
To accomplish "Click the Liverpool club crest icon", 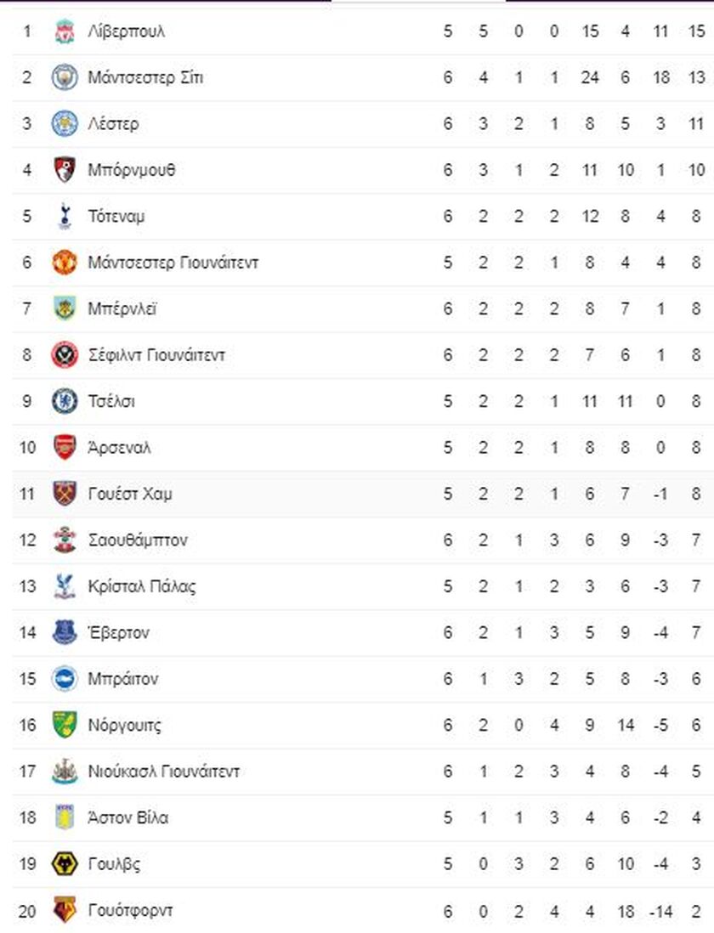I will (65, 31).
